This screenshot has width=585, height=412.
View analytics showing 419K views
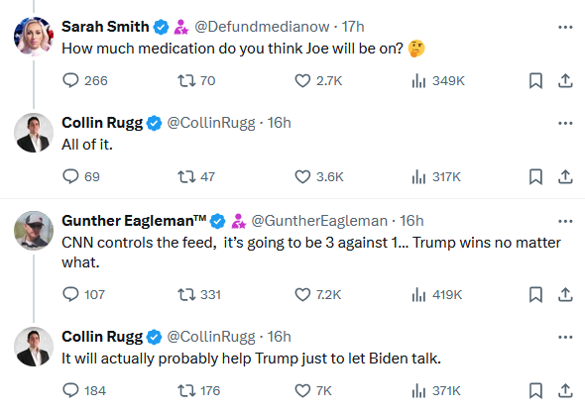[437, 295]
